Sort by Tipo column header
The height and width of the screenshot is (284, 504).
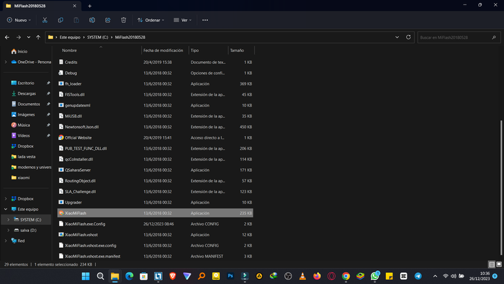(x=195, y=51)
